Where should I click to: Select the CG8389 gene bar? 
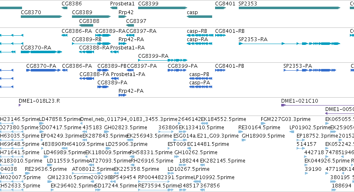pyautogui.click(x=91, y=17)
